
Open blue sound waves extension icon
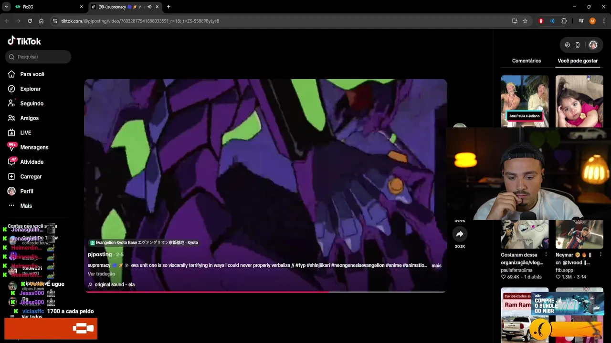pos(552,21)
